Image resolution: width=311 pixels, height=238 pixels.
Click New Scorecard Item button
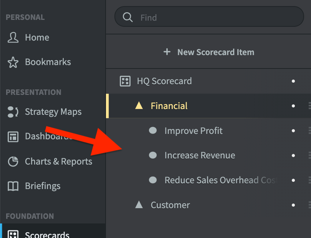(x=208, y=52)
